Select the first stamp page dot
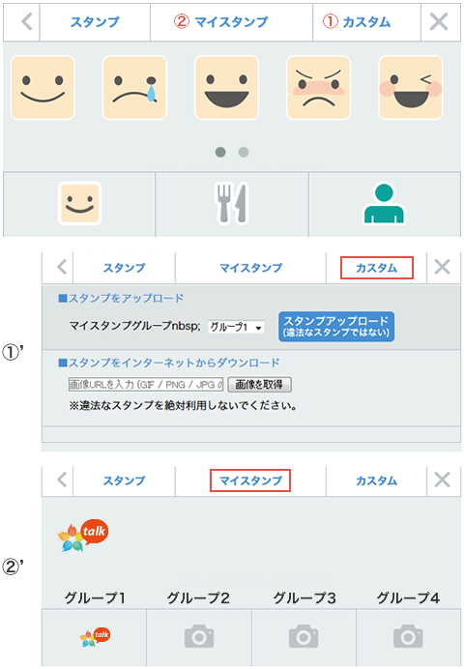Screen dimensions: 464x669 point(220,153)
